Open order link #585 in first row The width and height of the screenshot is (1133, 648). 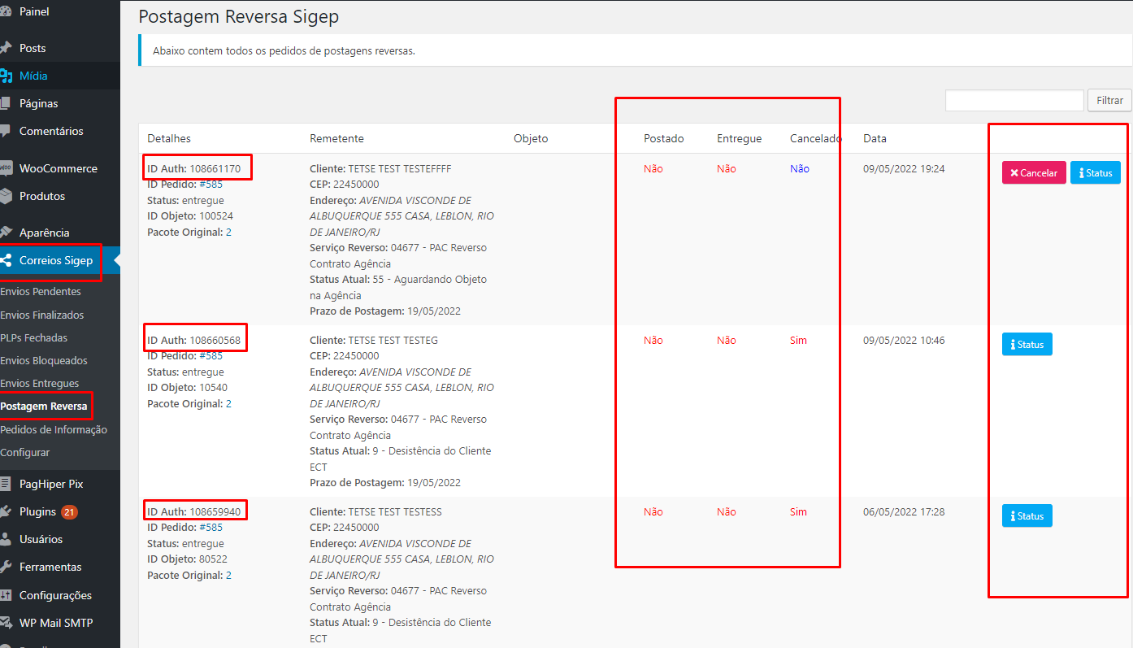point(211,185)
